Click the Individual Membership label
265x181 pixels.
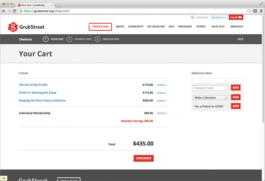pyautogui.click(x=34, y=113)
